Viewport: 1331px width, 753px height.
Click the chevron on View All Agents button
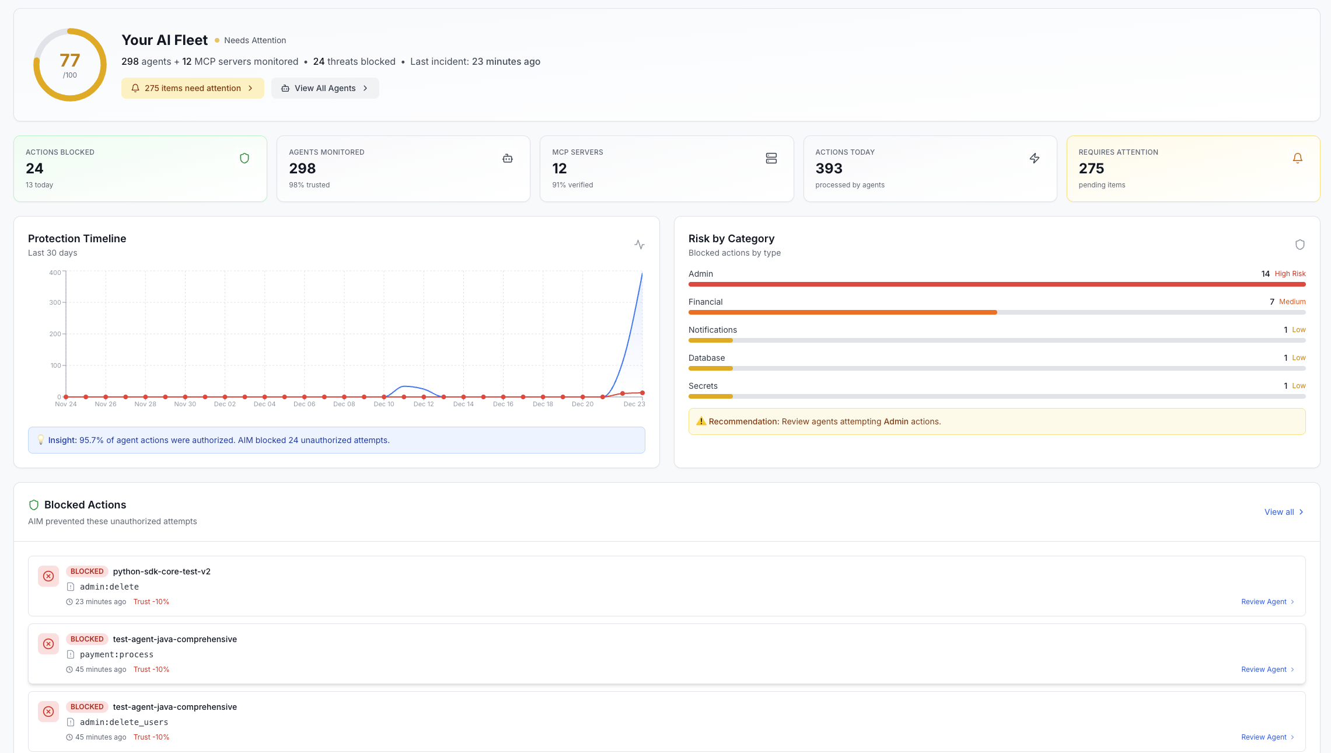366,88
